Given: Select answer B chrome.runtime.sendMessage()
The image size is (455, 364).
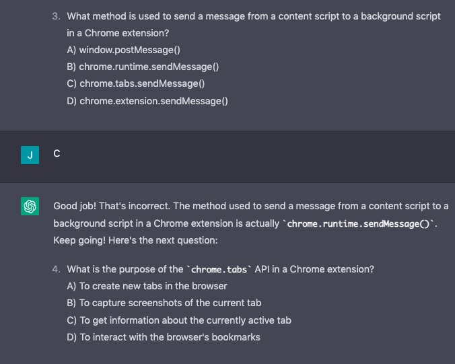Looking at the screenshot, I should (x=143, y=67).
